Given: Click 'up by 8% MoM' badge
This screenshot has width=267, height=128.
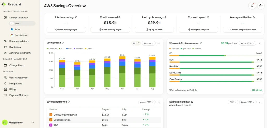Looking at the screenshot, I should click(154, 30).
